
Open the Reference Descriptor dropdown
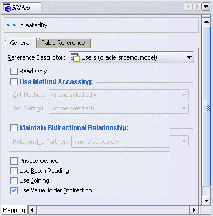(x=131, y=57)
